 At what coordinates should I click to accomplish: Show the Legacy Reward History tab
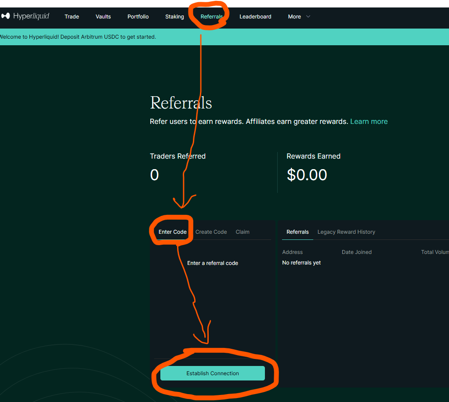[x=346, y=232]
